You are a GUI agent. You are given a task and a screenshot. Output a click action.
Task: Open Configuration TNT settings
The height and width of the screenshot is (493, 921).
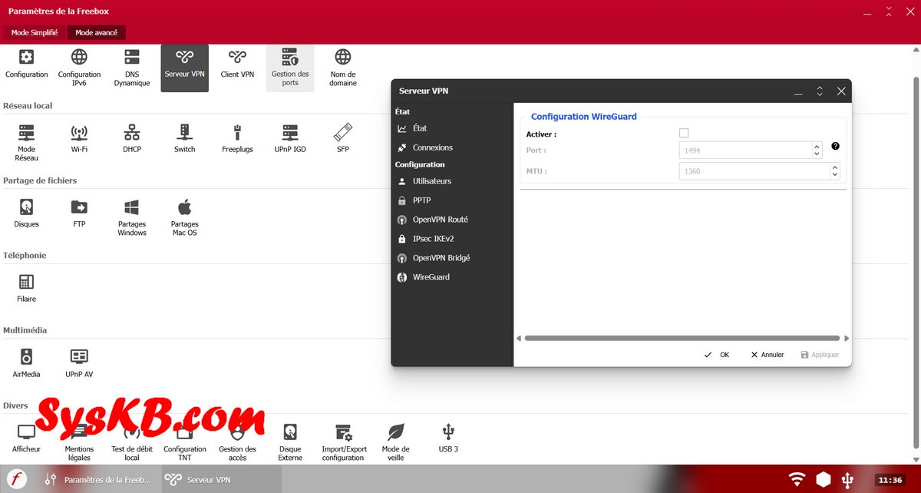point(184,442)
